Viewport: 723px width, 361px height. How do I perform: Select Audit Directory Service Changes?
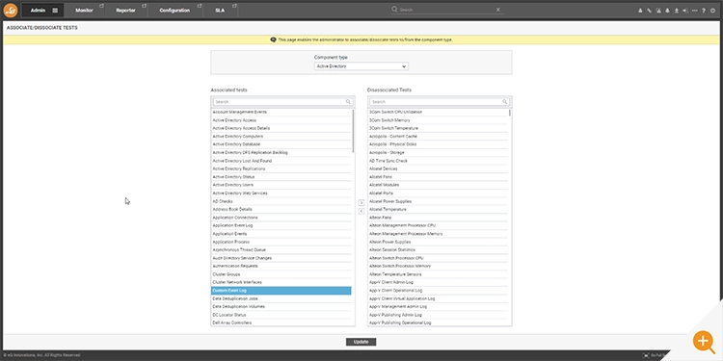point(281,258)
